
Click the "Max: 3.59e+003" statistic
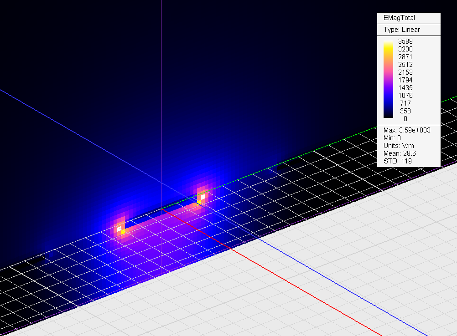click(x=407, y=130)
